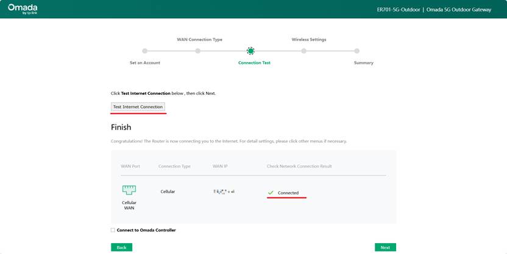The image size is (507, 254).
Task: Click the Connected status text
Action: pyautogui.click(x=288, y=193)
